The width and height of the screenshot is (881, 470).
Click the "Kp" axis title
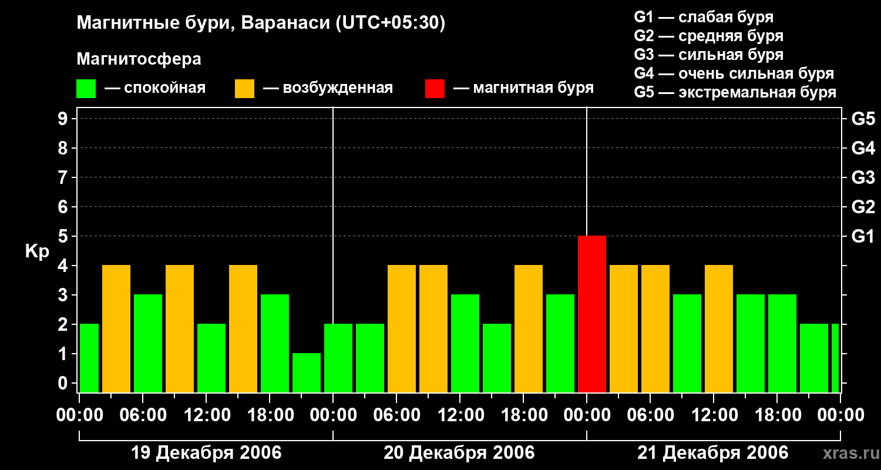point(37,251)
